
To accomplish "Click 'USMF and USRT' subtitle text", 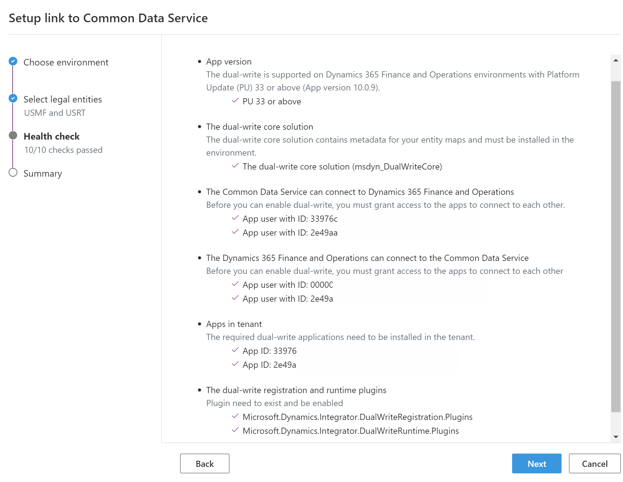I will pyautogui.click(x=55, y=113).
